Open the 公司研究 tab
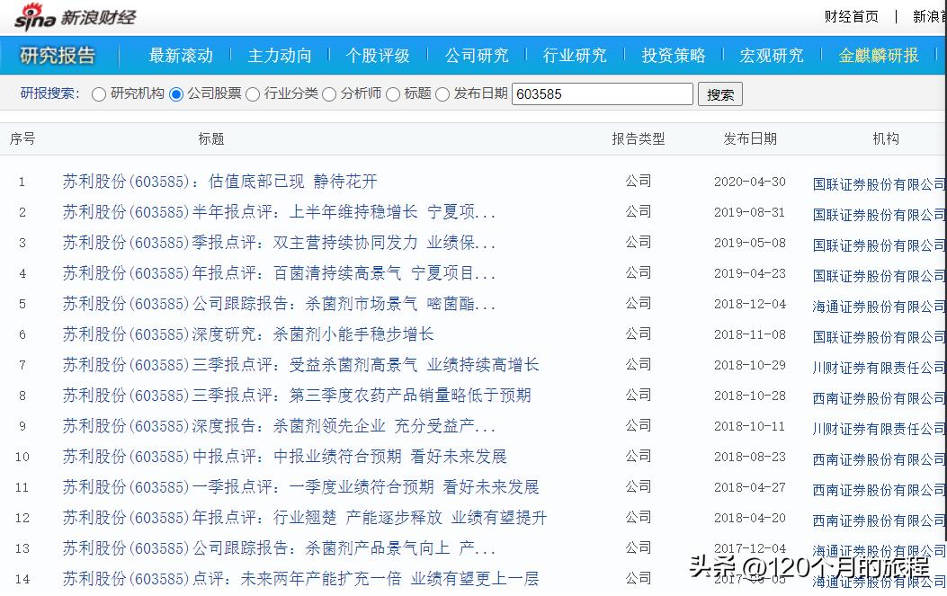 coord(477,55)
